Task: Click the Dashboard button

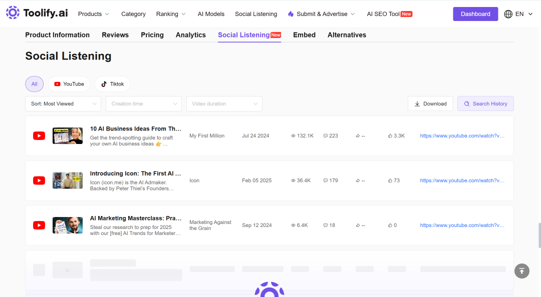Action: pos(475,14)
